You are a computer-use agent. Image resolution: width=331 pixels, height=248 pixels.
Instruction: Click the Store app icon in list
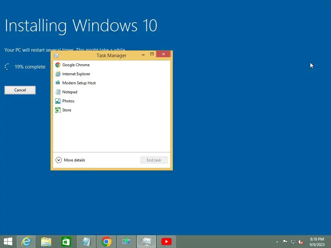[x=58, y=110]
